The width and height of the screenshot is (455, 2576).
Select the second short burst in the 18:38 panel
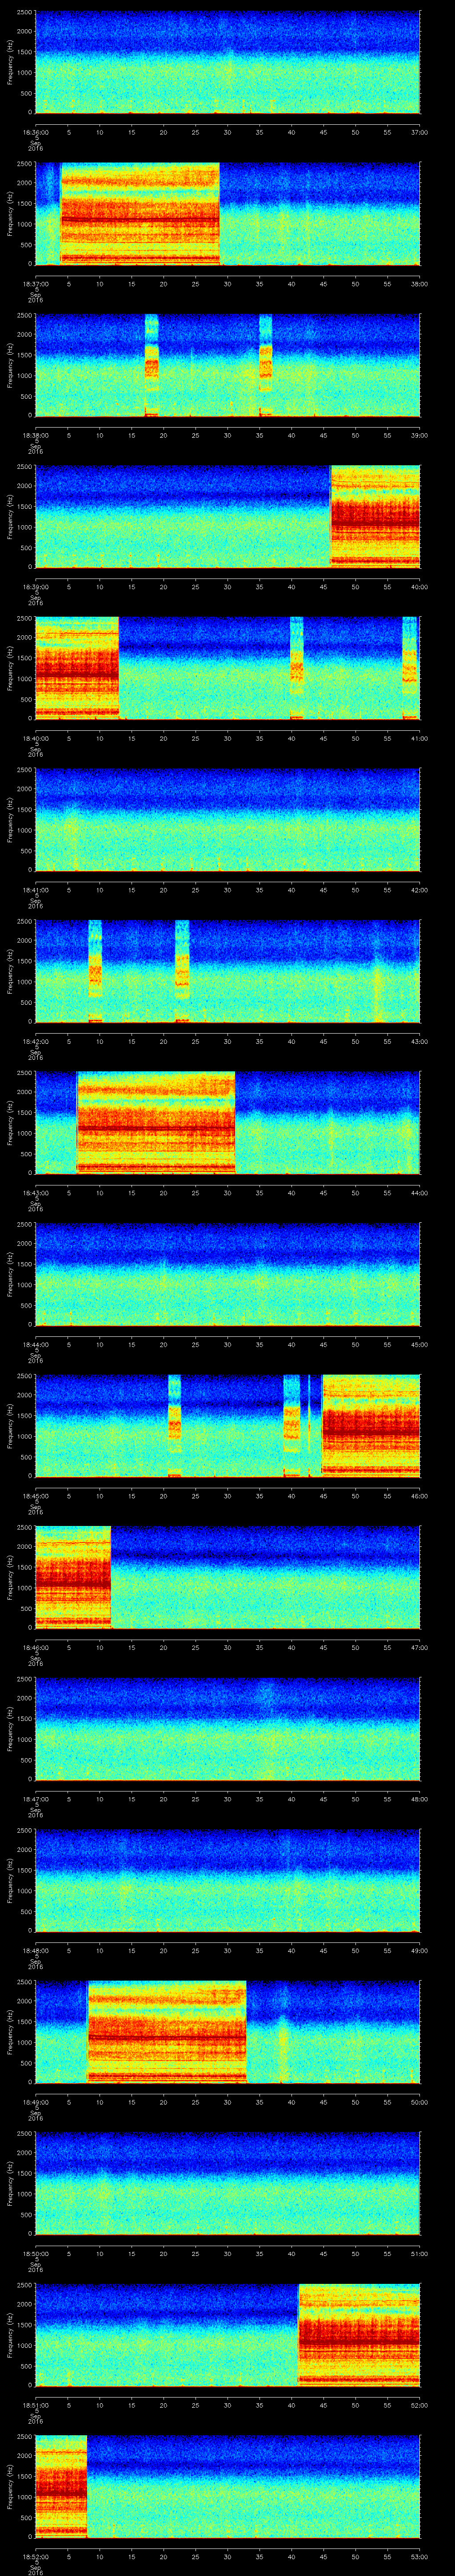pos(265,365)
